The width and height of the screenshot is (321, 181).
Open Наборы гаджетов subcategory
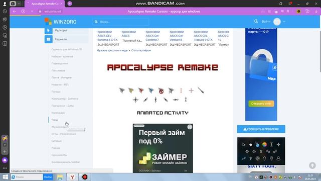62,56
